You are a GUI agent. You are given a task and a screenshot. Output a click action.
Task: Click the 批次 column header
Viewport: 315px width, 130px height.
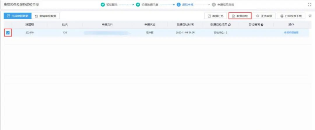click(x=65, y=25)
